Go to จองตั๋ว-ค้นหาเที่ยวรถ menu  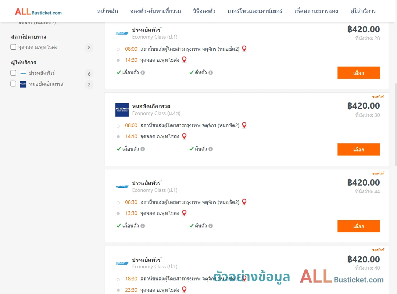point(155,11)
